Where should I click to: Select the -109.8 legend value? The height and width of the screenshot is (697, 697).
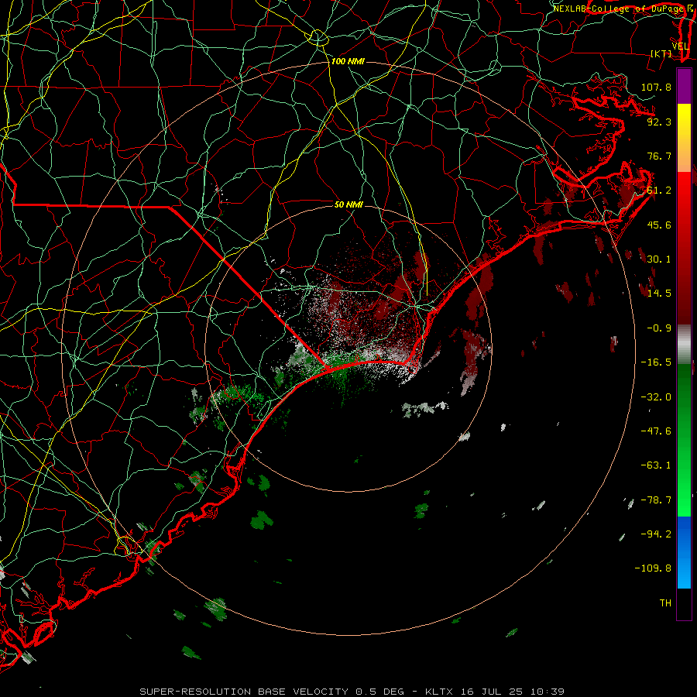click(653, 568)
